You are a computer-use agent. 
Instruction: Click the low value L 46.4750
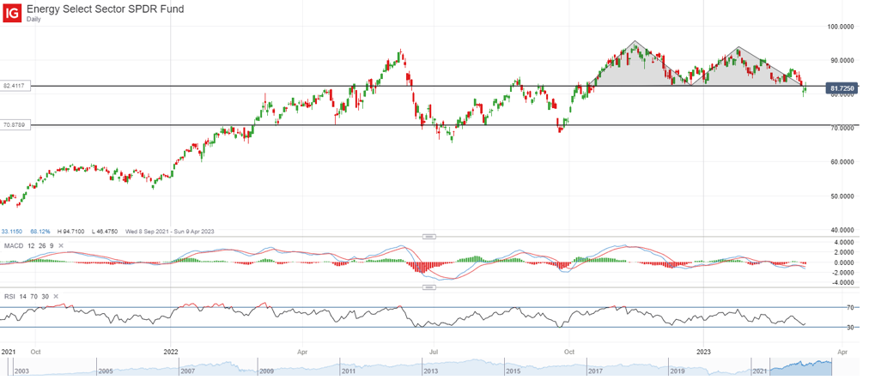point(104,231)
